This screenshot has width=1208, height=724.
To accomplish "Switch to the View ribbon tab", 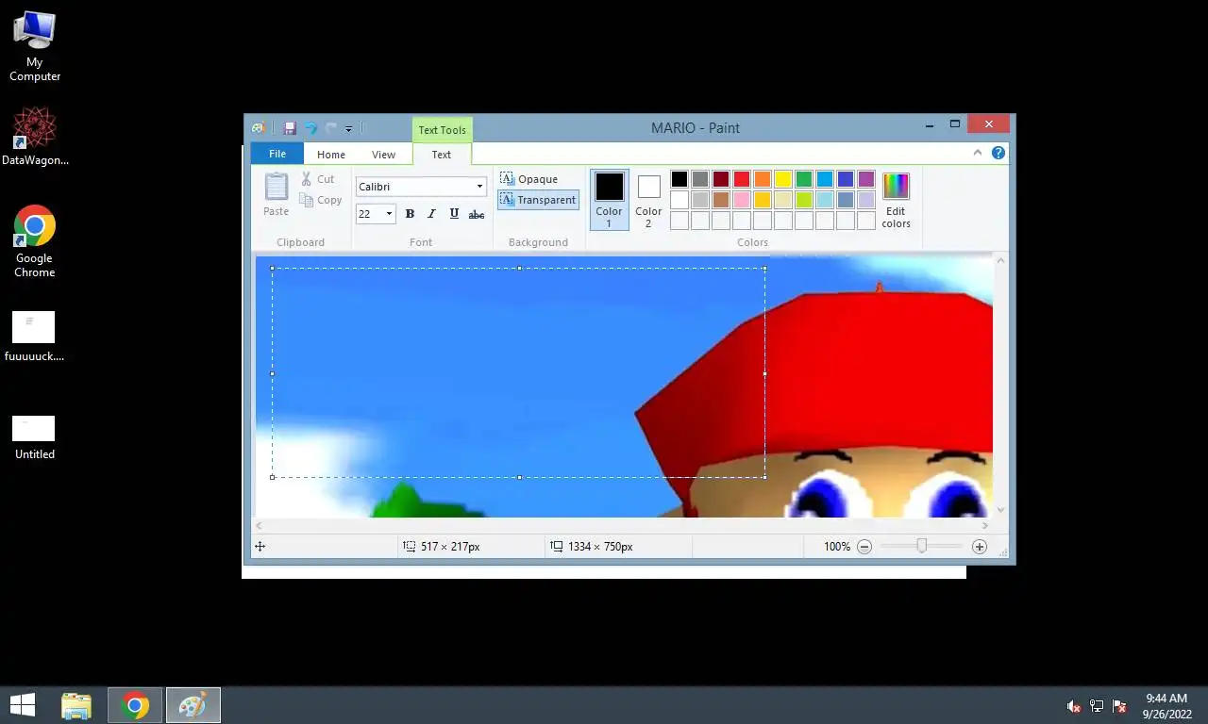I will coord(383,155).
